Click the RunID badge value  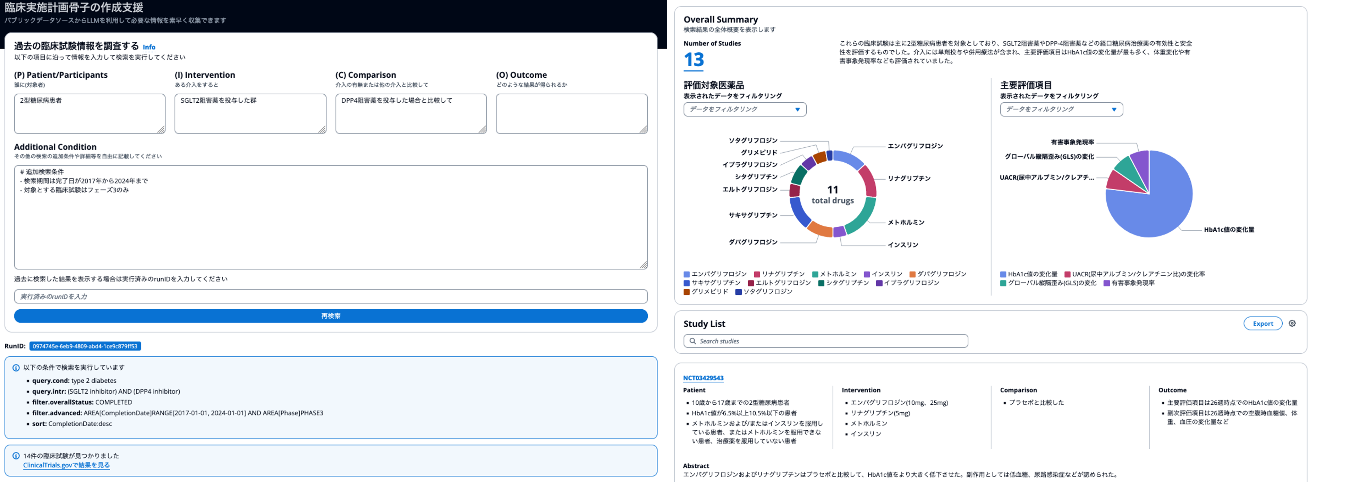[85, 346]
